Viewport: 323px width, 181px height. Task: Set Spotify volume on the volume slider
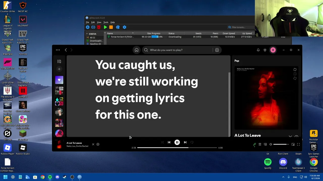click(x=281, y=144)
